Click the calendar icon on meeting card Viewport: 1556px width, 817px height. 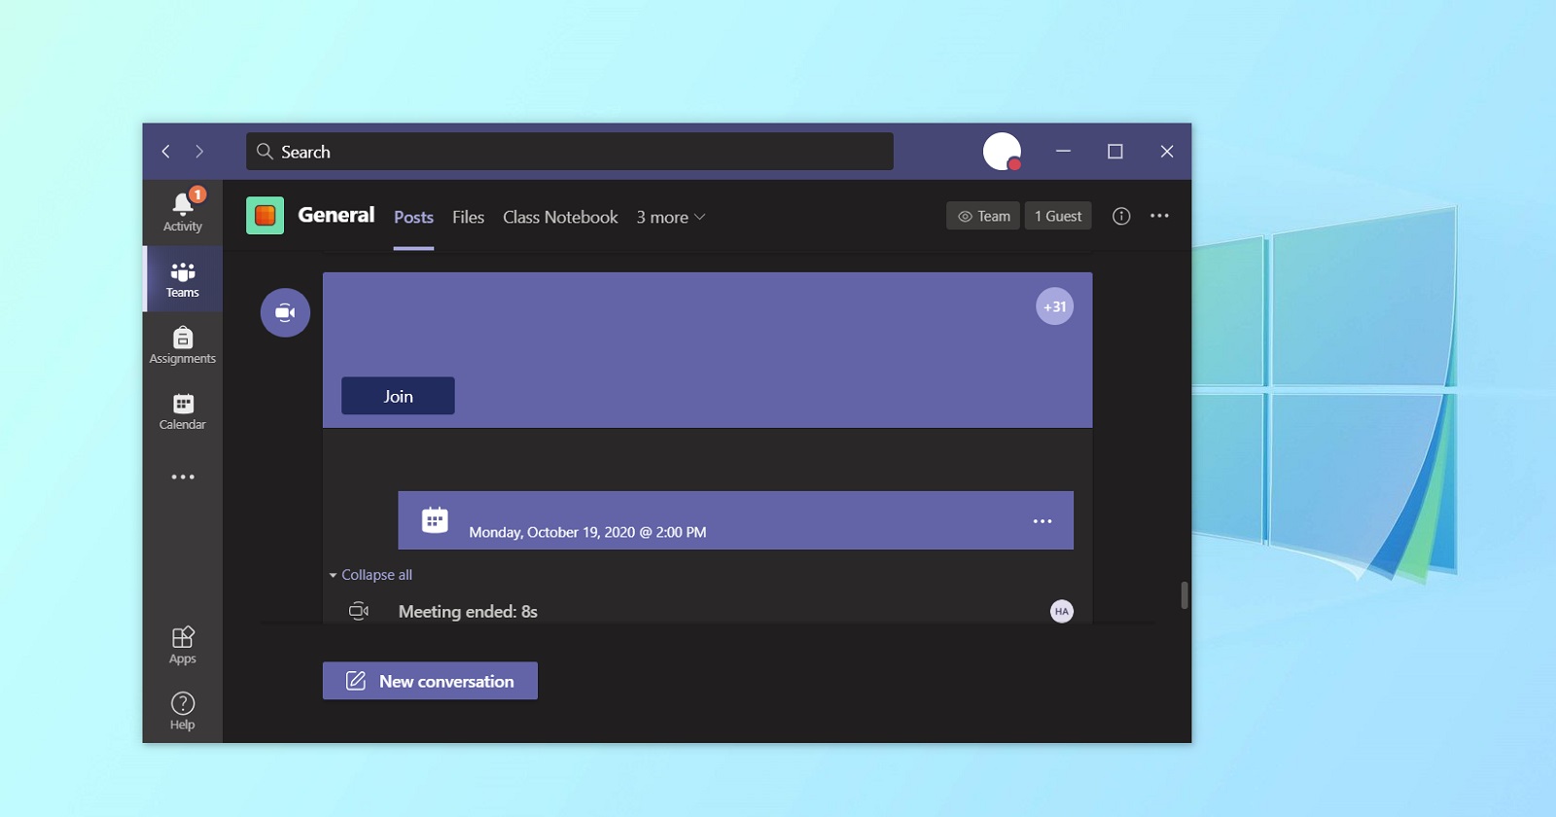[435, 520]
